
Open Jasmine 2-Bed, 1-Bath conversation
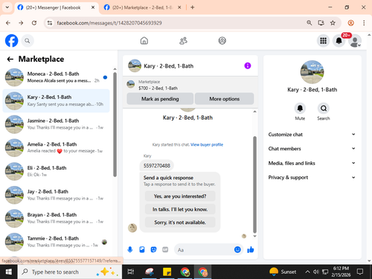tap(56, 124)
